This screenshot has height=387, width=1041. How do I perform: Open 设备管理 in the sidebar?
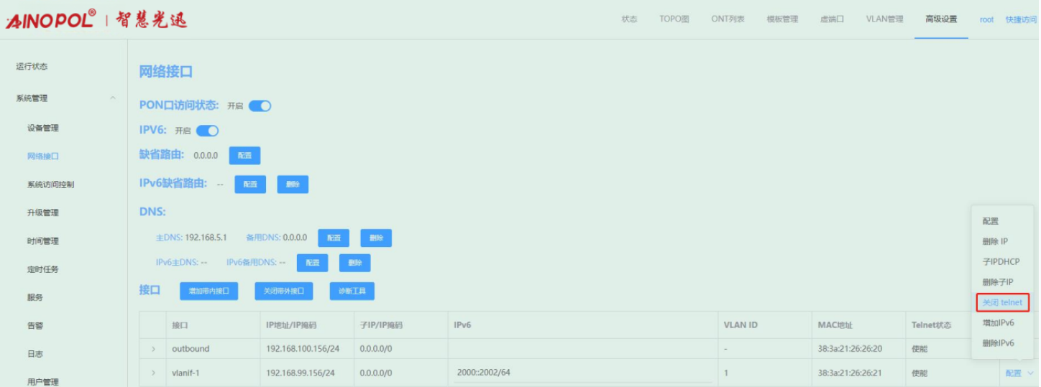coord(43,128)
